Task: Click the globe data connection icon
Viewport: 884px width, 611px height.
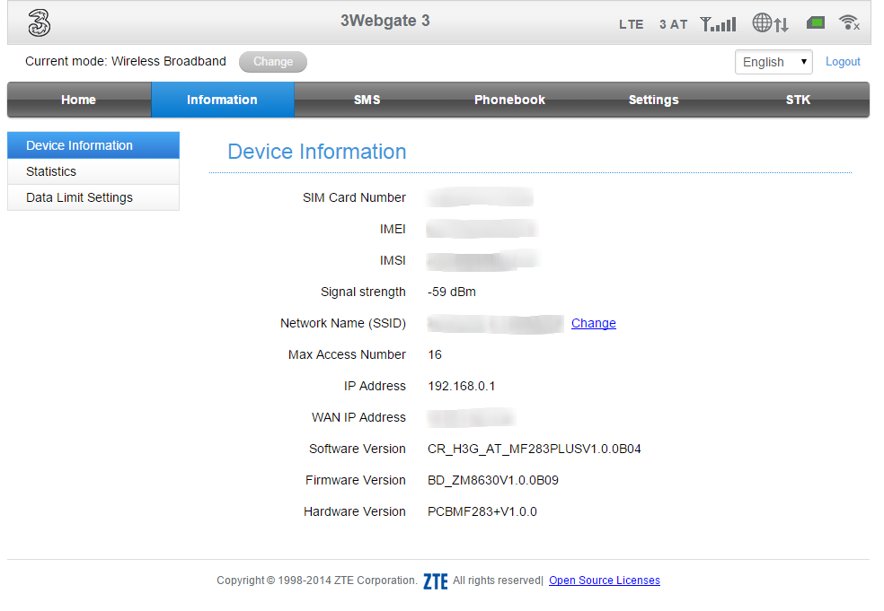Action: [x=770, y=23]
